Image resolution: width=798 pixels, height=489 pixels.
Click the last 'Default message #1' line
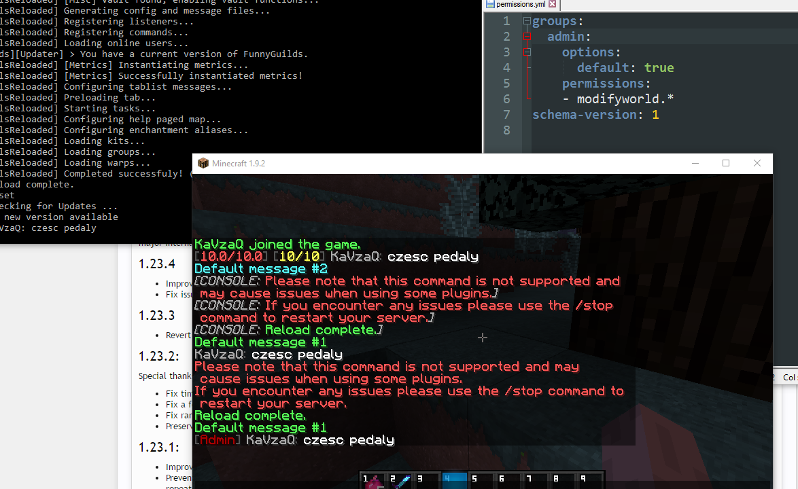coord(260,428)
